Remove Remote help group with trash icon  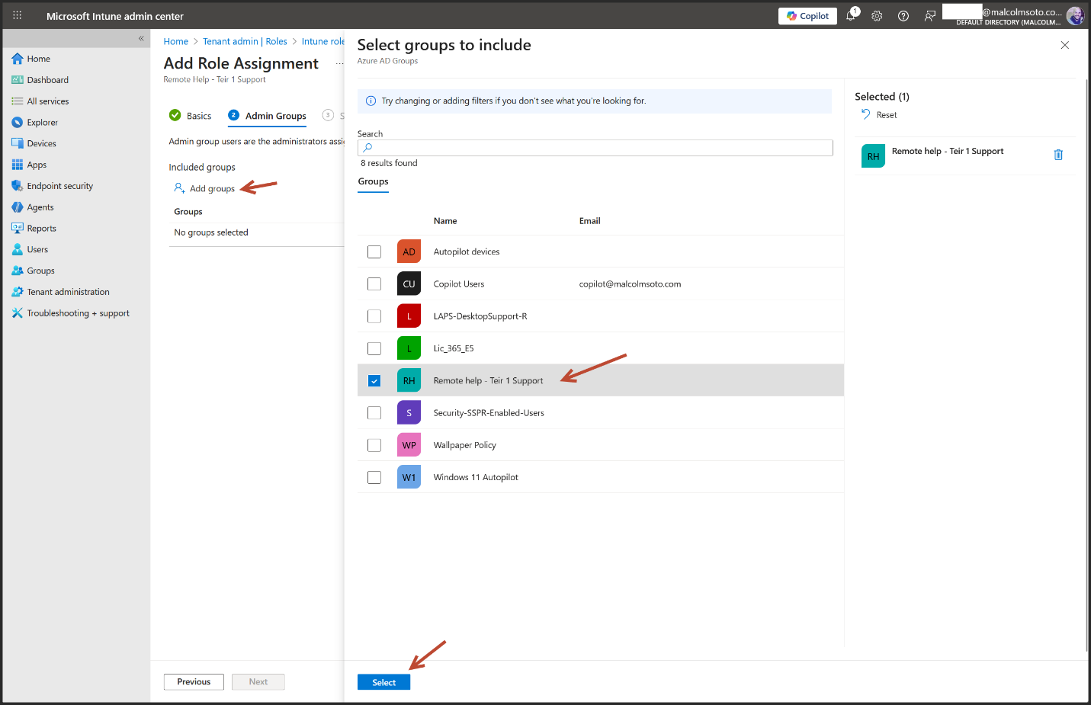click(1058, 155)
